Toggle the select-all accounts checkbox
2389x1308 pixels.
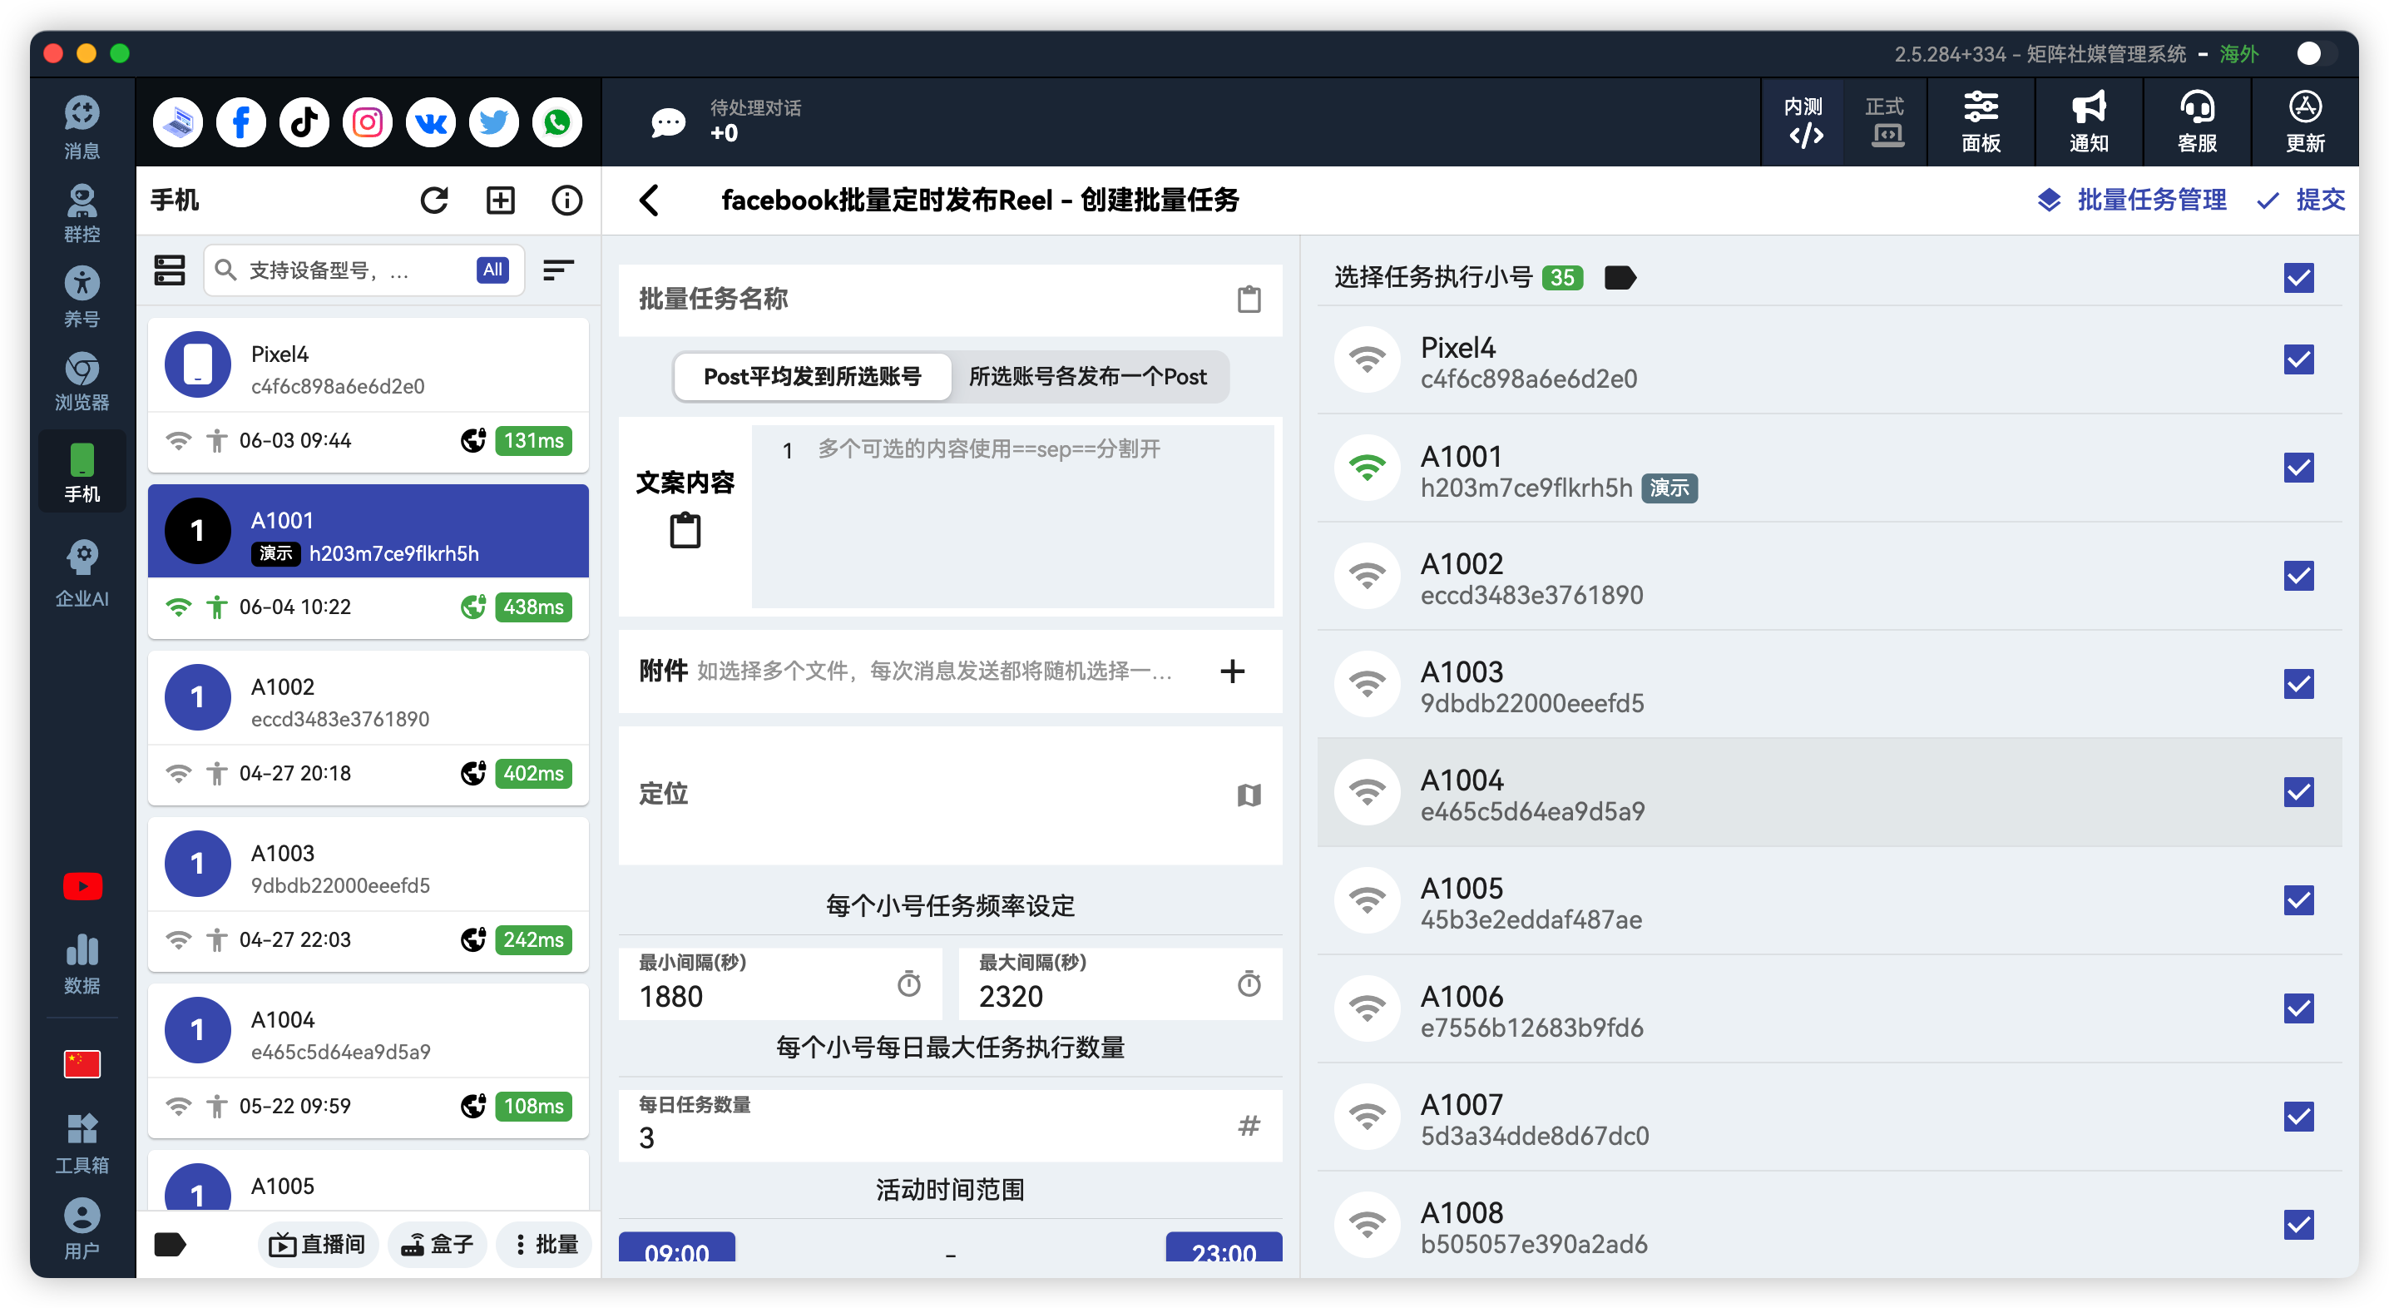tap(2298, 276)
